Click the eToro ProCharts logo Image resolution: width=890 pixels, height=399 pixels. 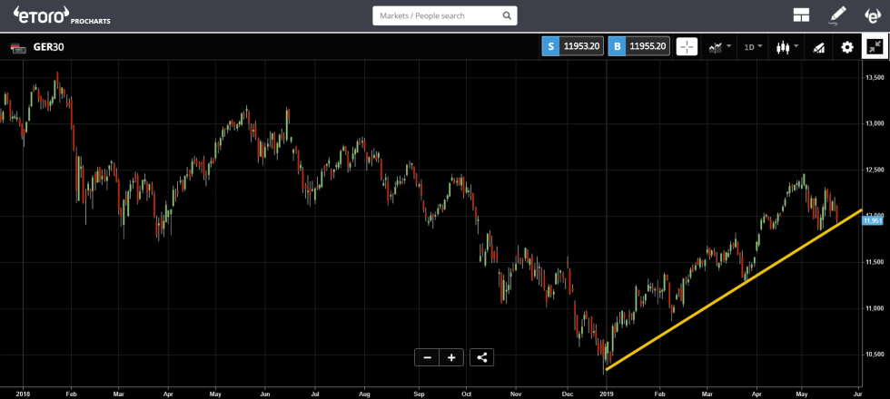click(61, 15)
